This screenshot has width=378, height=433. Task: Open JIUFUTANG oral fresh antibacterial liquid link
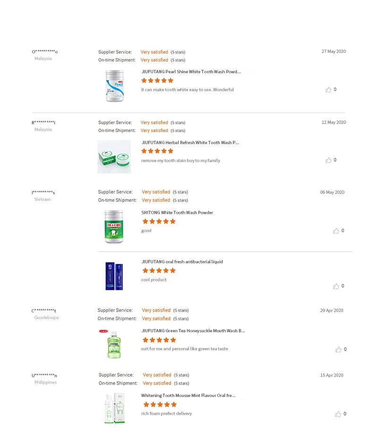coord(182,262)
